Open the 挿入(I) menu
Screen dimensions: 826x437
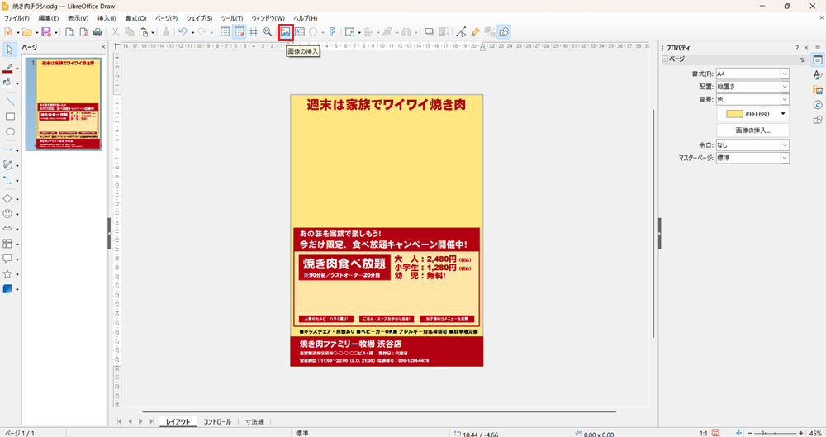pyautogui.click(x=107, y=18)
